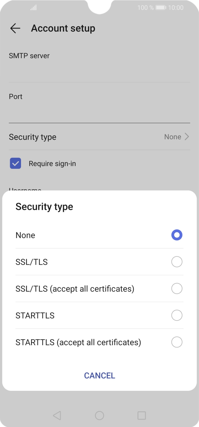Tap the SMTP server input field
Screen dimensions: 199x427
99,73
